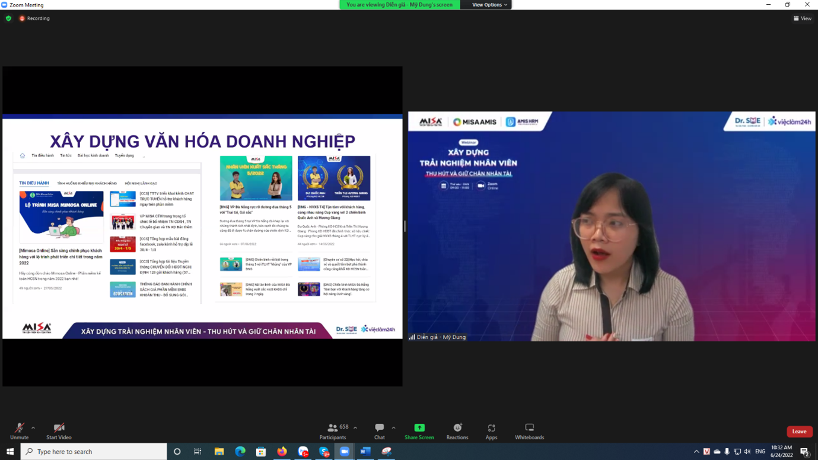Image resolution: width=818 pixels, height=460 pixels.
Task: Click the green Share Screen icon
Action: point(419,428)
